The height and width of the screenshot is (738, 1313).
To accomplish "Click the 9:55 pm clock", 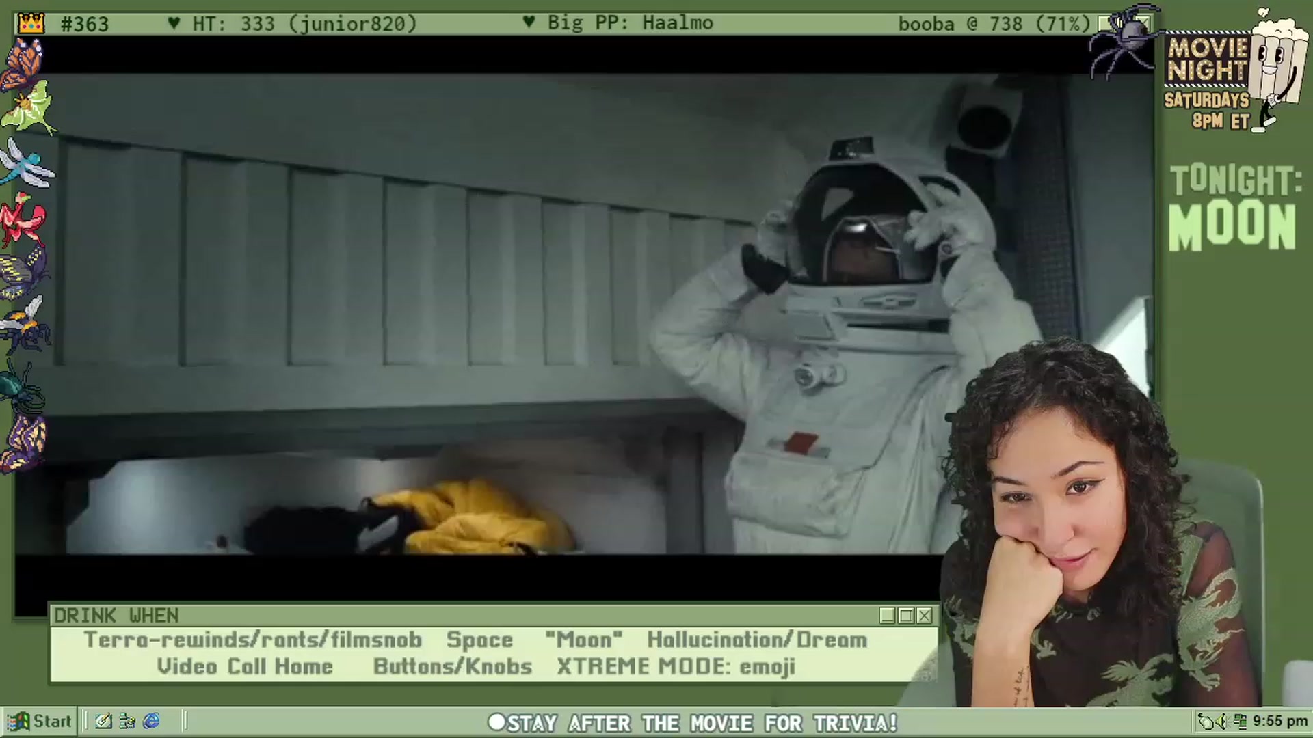I will [1280, 722].
